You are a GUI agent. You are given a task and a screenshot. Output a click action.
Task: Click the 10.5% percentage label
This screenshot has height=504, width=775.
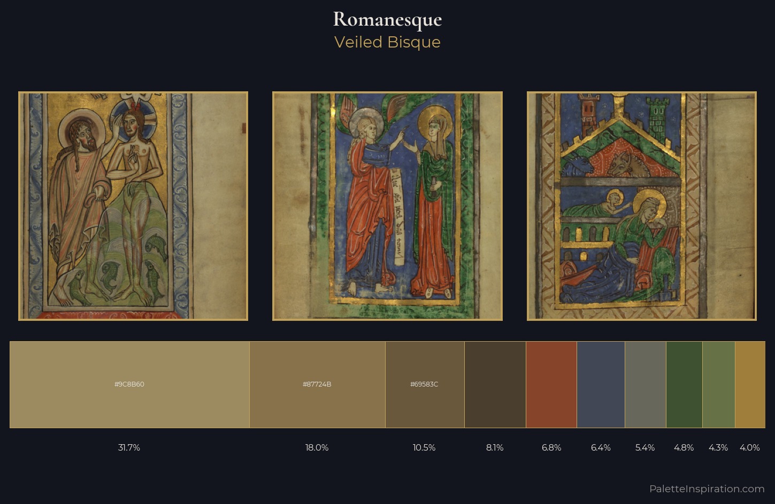424,447
